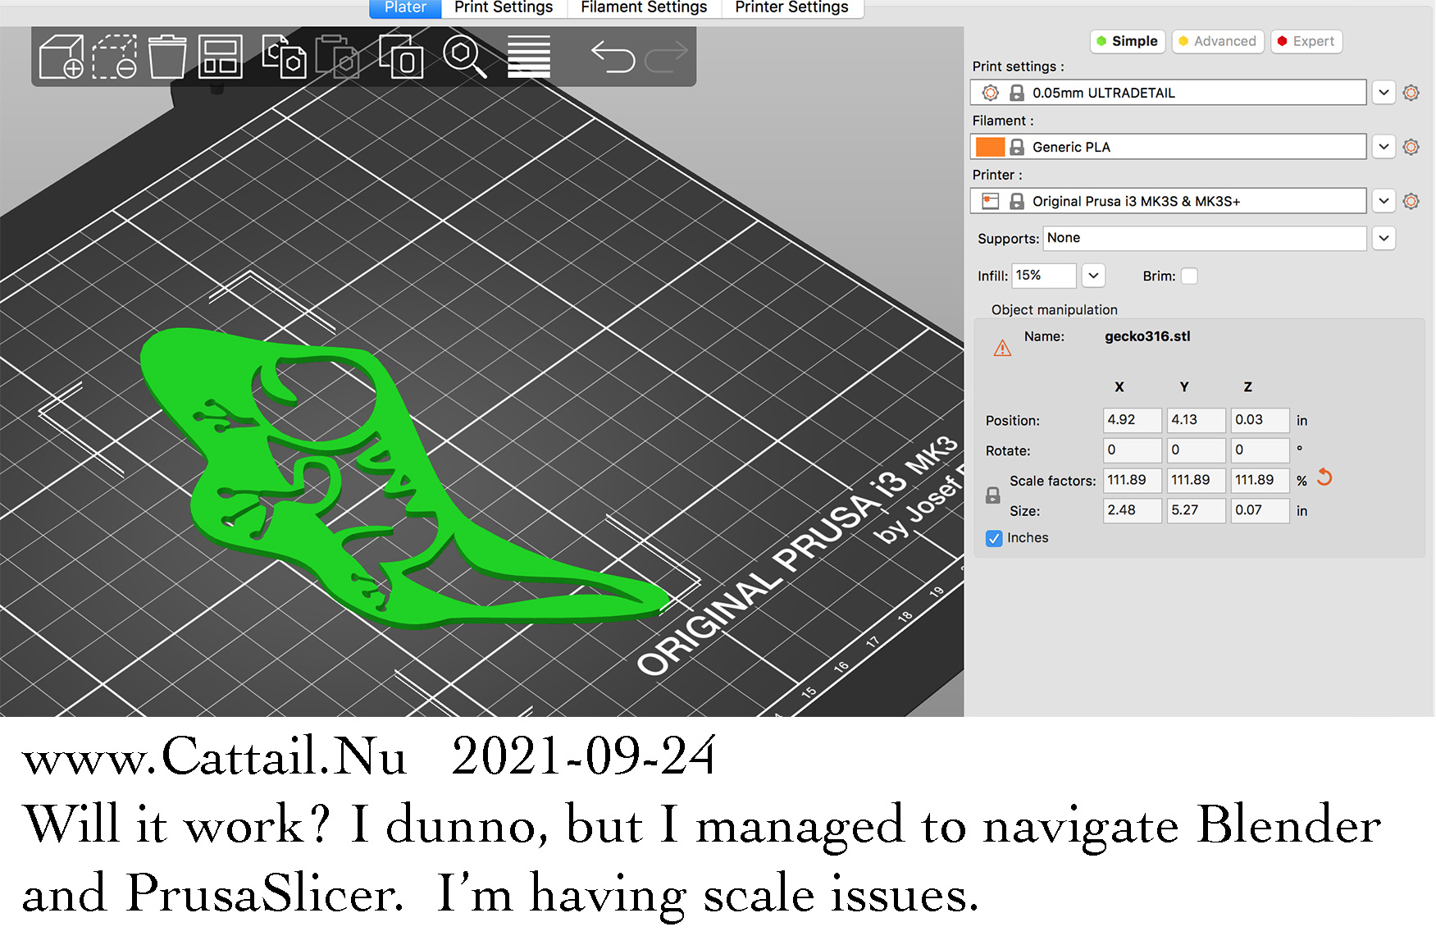Click the Scale factors X field
The height and width of the screenshot is (945, 1436).
click(1132, 481)
